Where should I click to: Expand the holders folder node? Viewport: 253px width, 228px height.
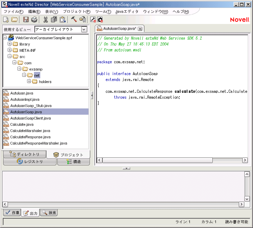point(29,82)
